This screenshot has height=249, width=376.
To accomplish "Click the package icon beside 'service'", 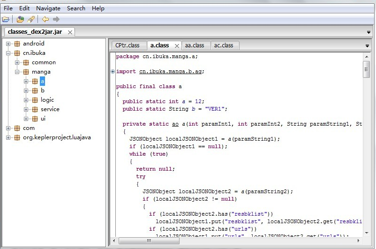I will pos(35,109).
